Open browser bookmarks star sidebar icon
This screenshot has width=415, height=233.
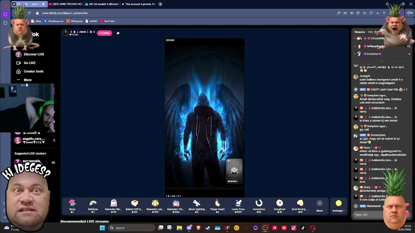point(5,23)
